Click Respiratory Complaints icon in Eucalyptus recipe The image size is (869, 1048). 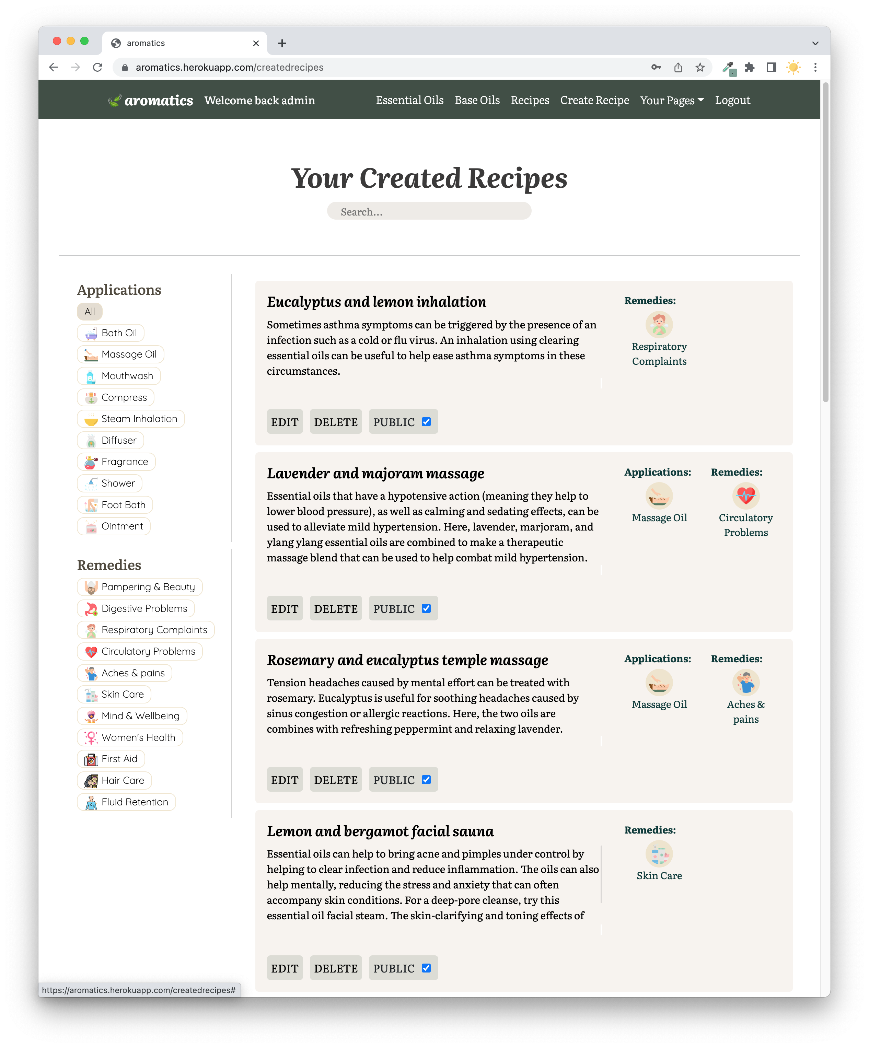659,325
